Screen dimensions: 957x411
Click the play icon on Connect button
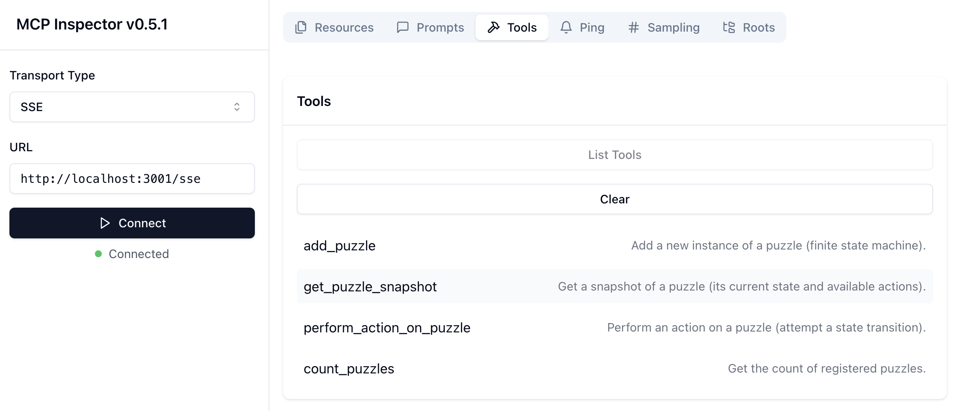105,223
